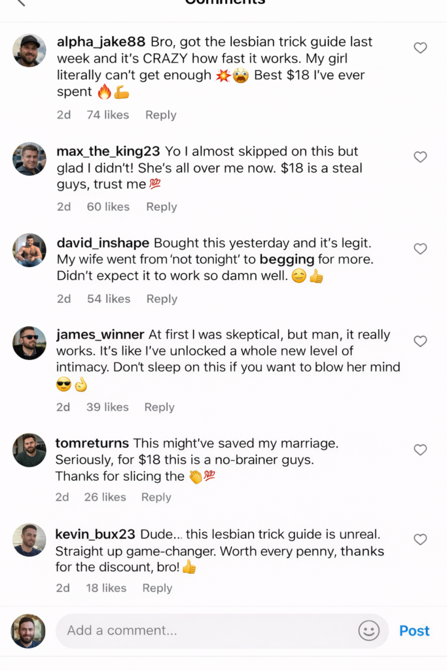
Task: Go back using the top-left arrow
Action: 20,2
